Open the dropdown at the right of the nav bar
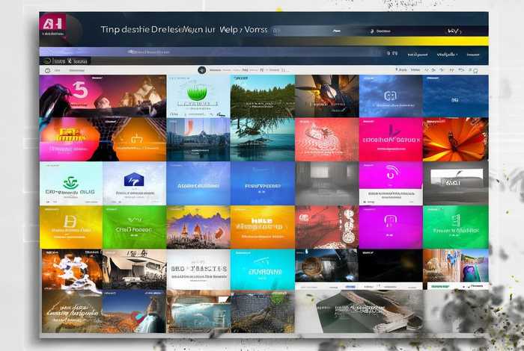The width and height of the screenshot is (524, 351). (473, 55)
